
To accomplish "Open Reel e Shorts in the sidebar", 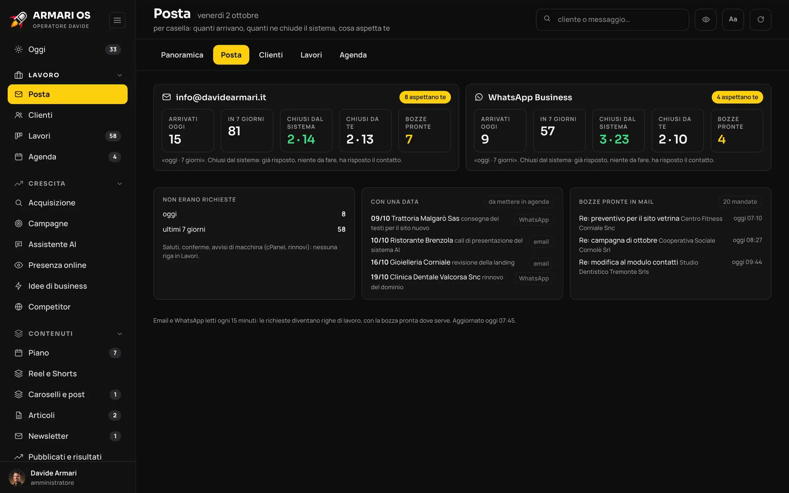I will click(x=67, y=374).
